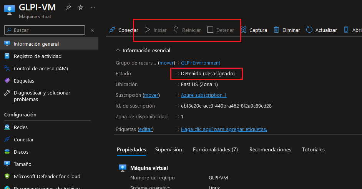Screen dimensions: 362x189
Task: Click the Captura toolbar button
Action: point(254,30)
